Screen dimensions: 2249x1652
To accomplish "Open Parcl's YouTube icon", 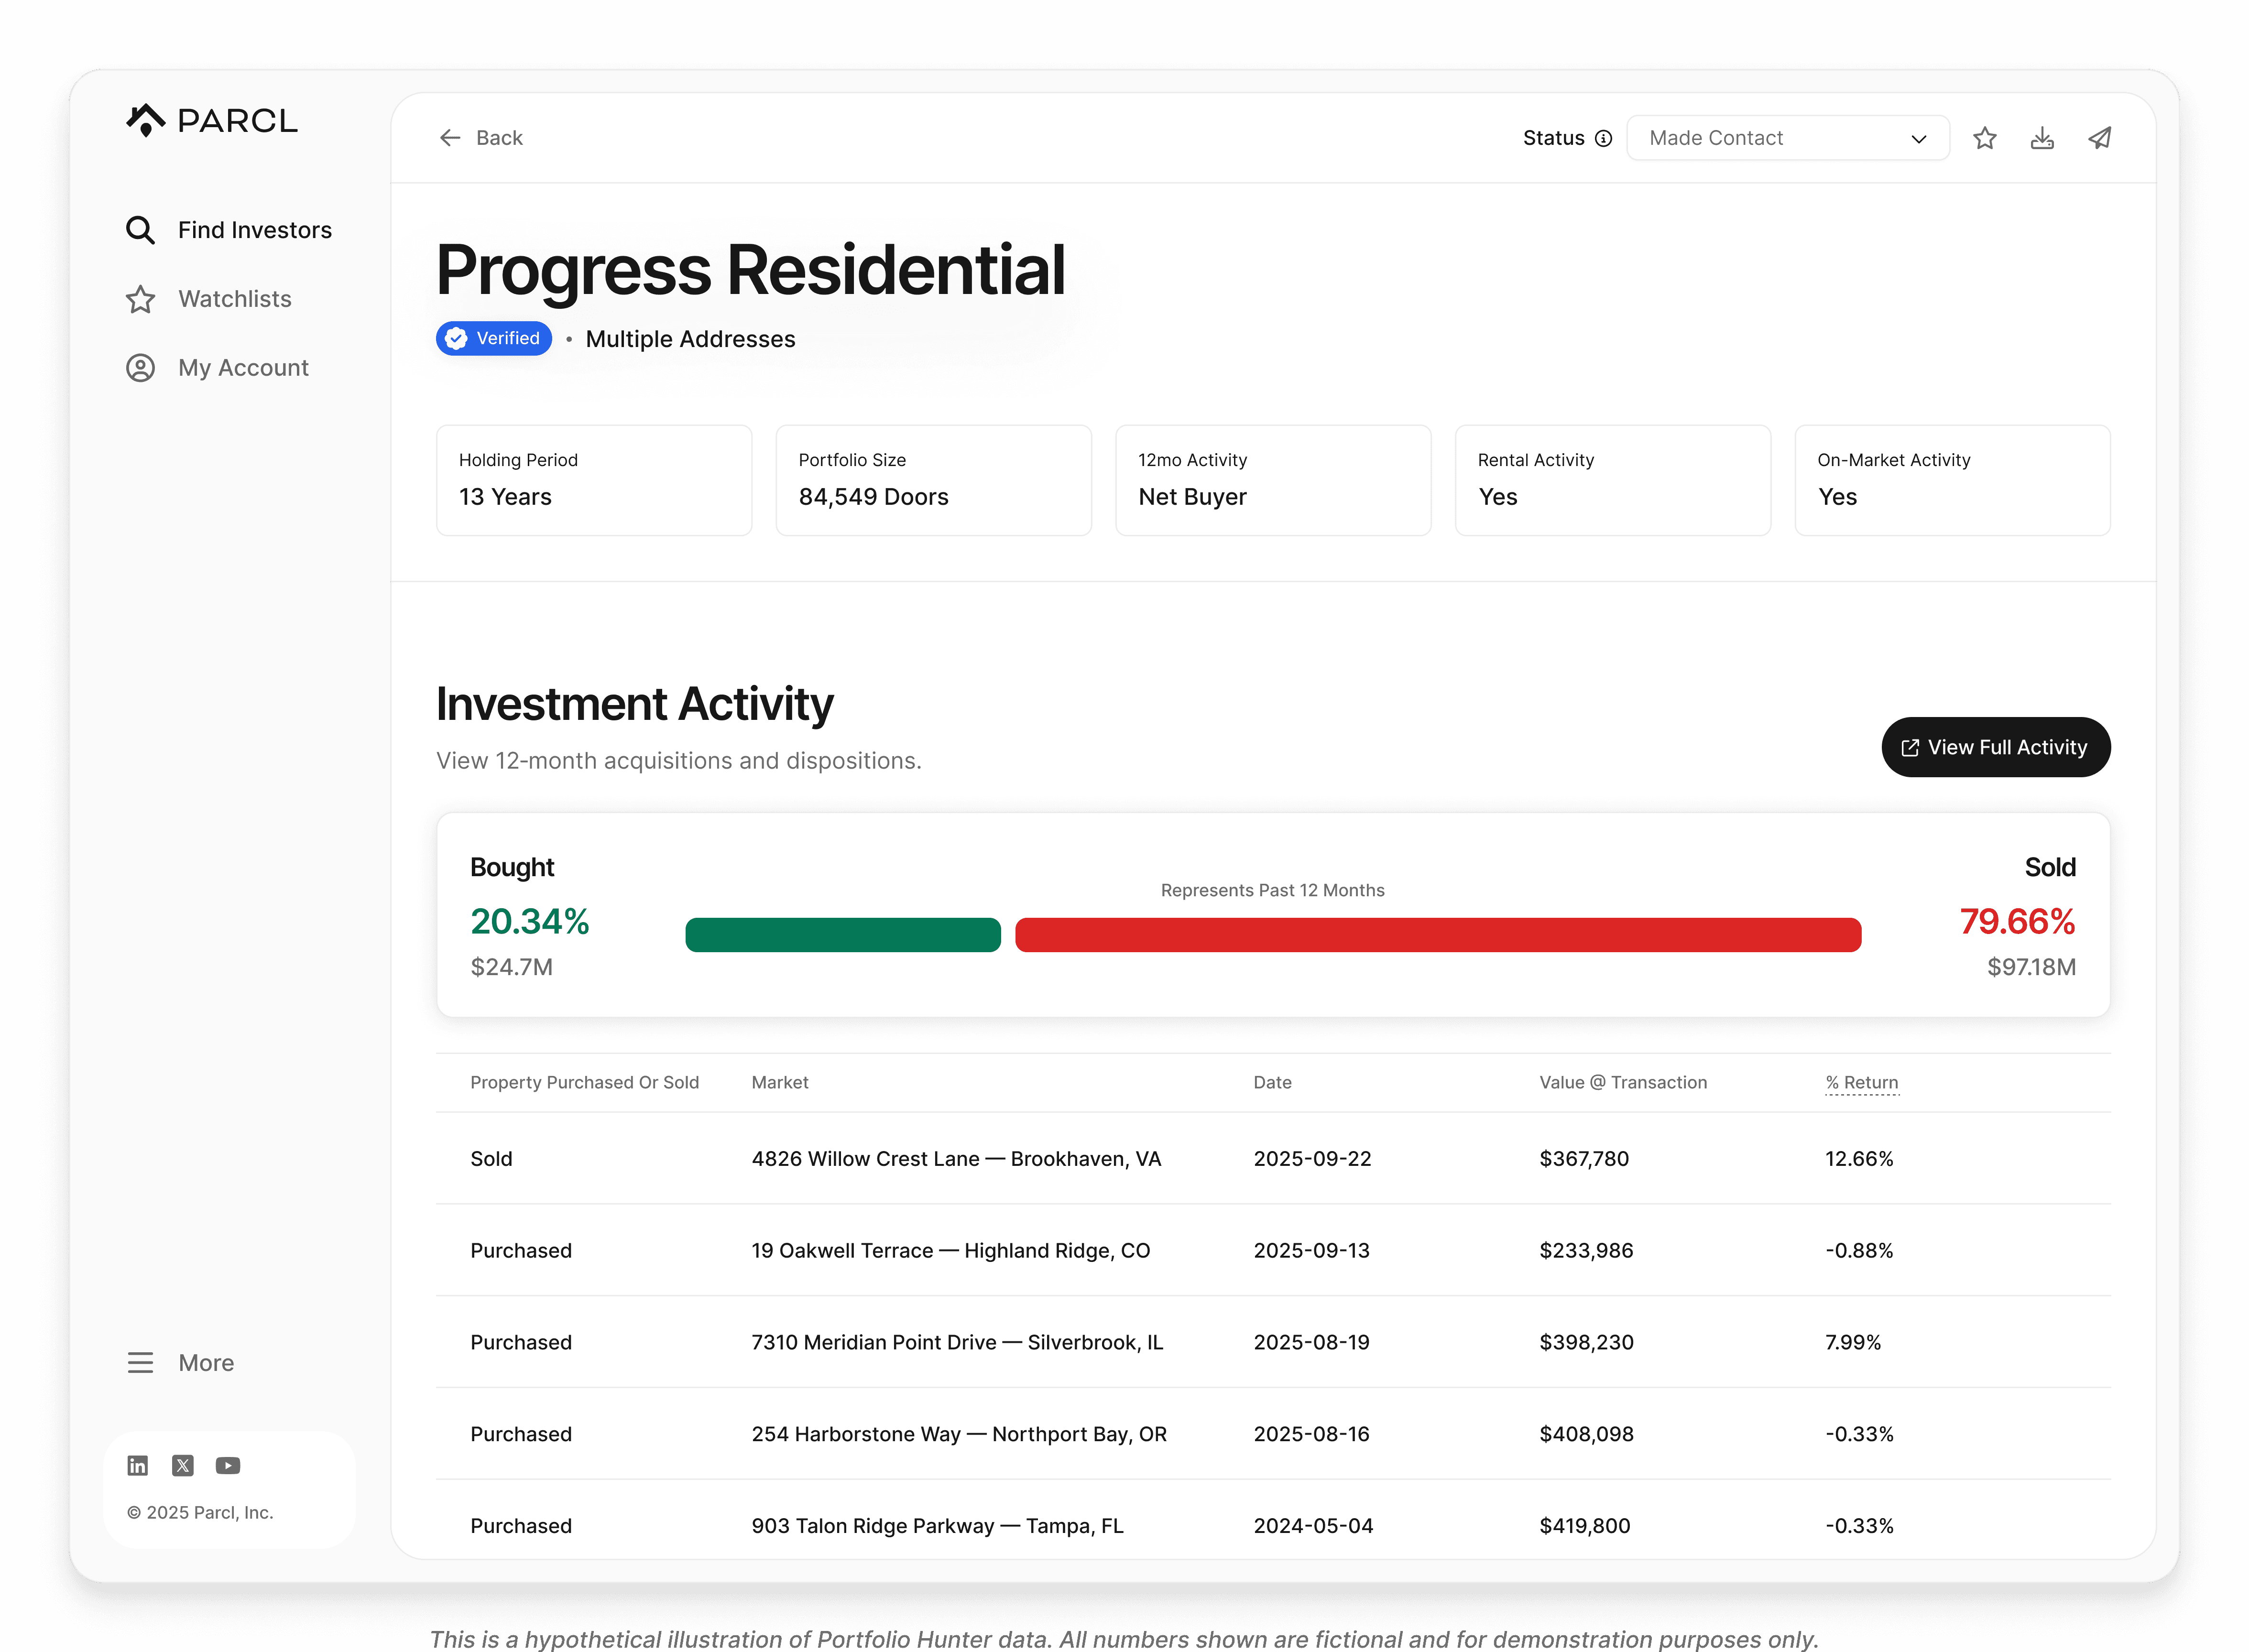I will coord(228,1465).
